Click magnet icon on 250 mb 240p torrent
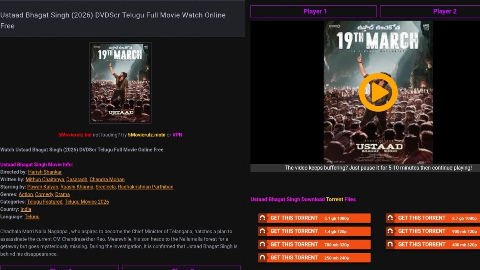 click(x=262, y=258)
